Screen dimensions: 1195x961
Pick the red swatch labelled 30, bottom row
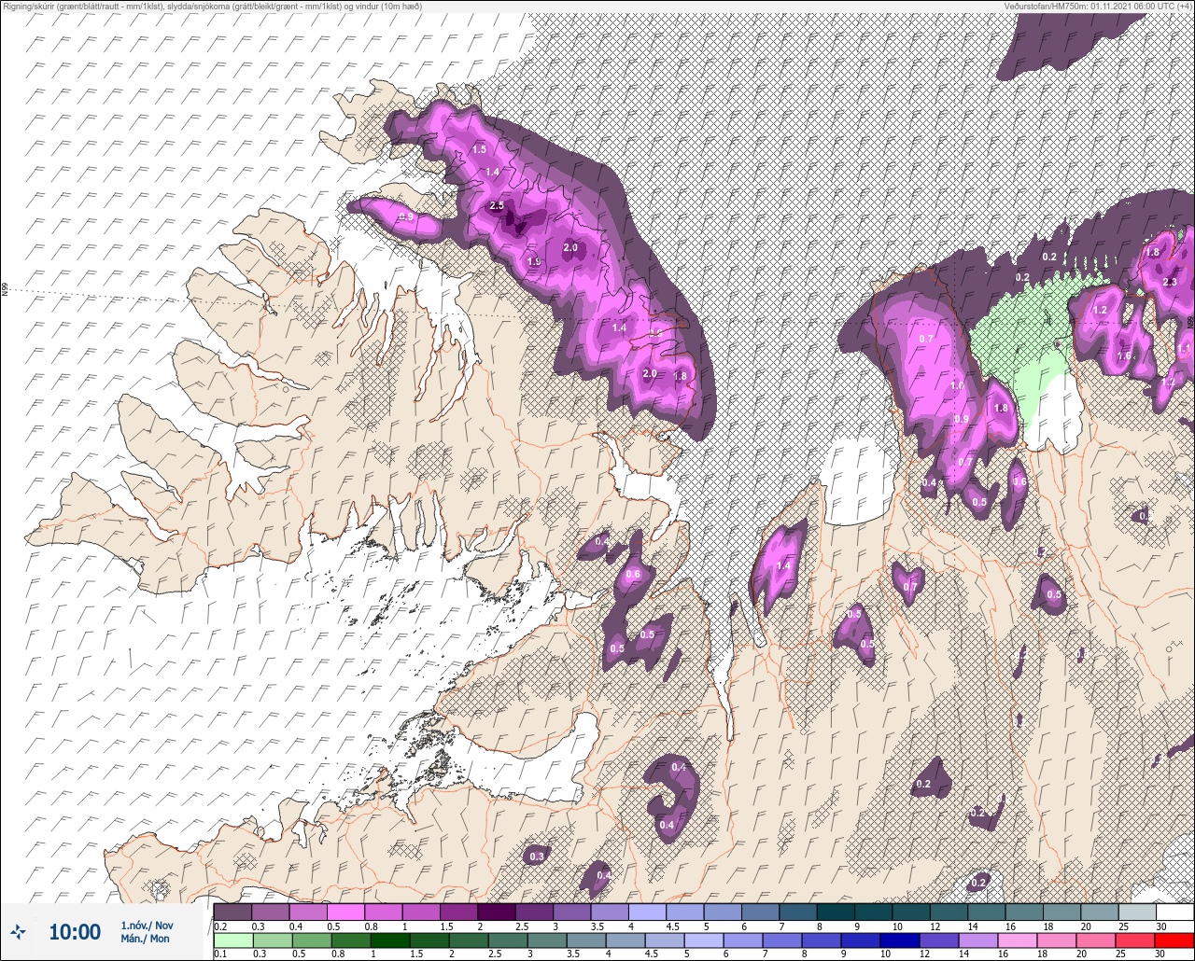tap(1174, 940)
